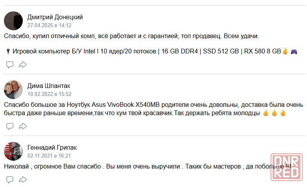Visit profile name Дмитрий Донецкий
The height and width of the screenshot is (187, 307).
55,17
